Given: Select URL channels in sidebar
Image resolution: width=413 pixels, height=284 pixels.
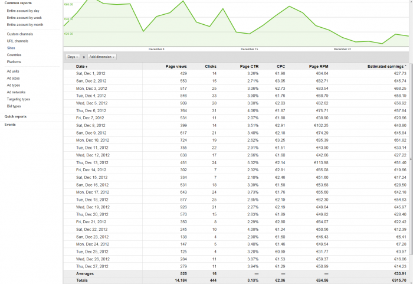Looking at the screenshot, I should tap(17, 41).
